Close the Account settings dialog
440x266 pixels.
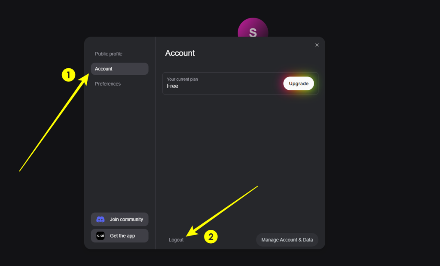[x=317, y=45]
